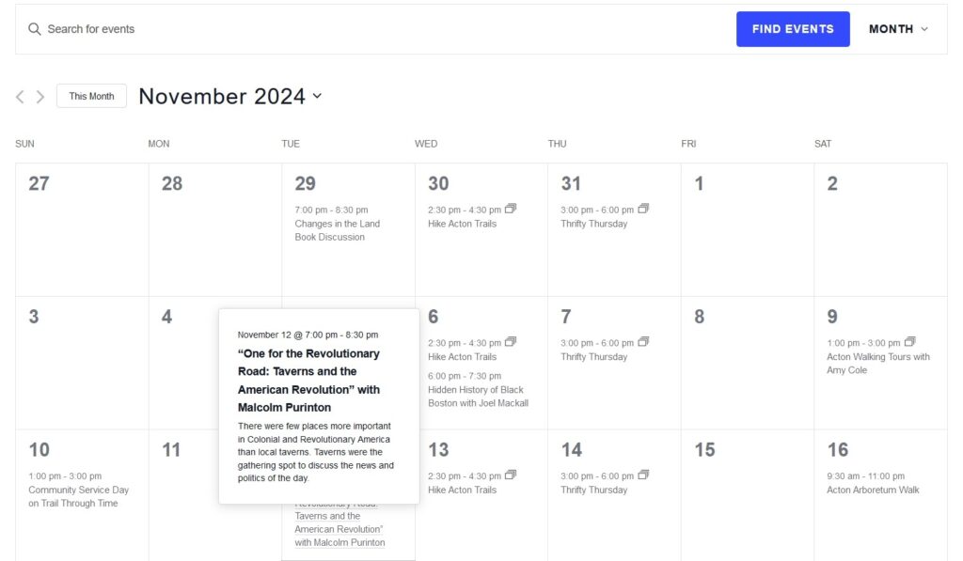Open Changes in the Land Book Discussion event
This screenshot has height=561, width=963.
[x=339, y=230]
